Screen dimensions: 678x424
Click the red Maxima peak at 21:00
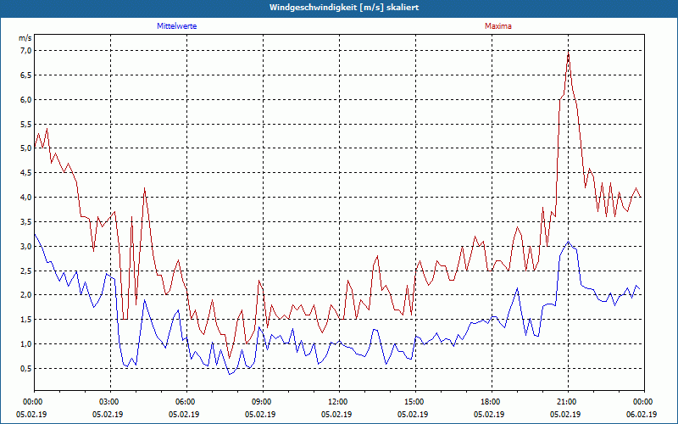[568, 53]
